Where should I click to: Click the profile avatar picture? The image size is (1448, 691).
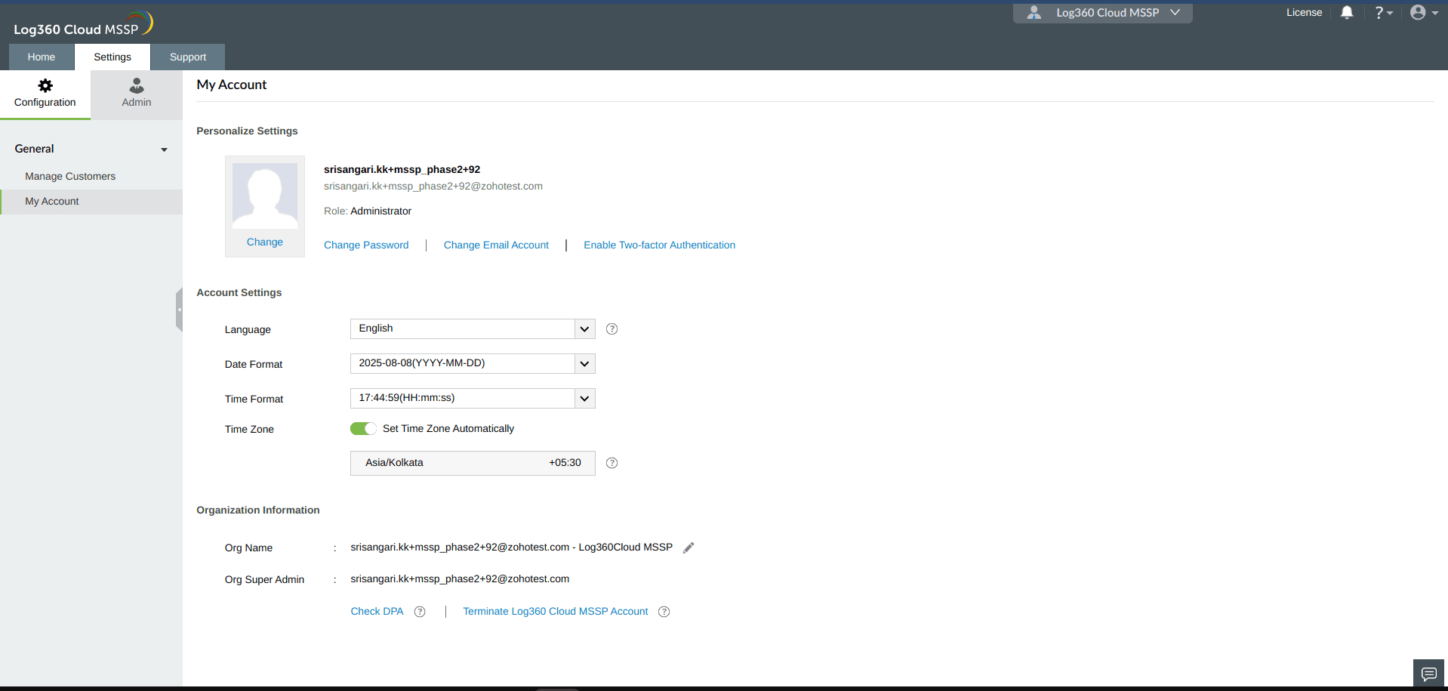pos(265,196)
